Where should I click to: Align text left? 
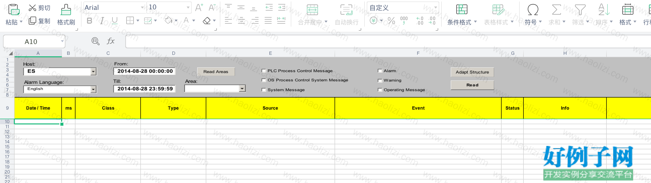[x=228, y=20]
